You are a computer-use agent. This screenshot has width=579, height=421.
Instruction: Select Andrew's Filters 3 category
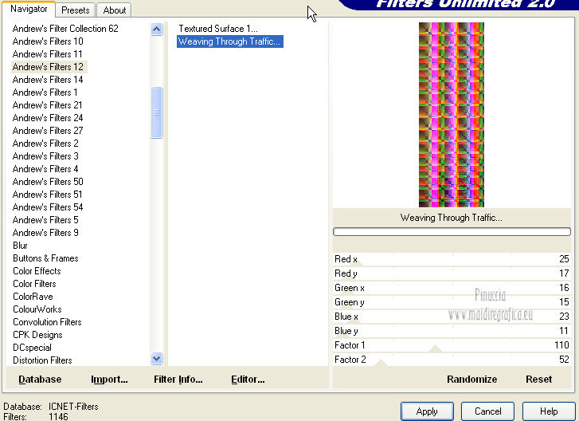[x=45, y=156]
